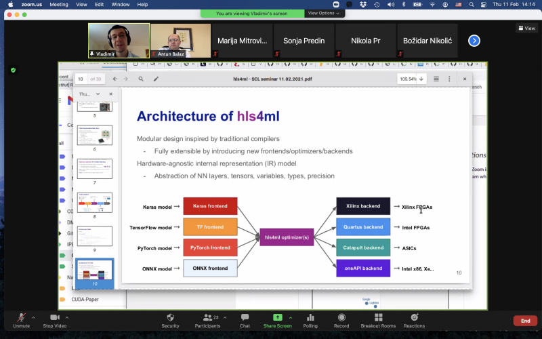Click menu bar clock Thu 11 Feb 14:14
542x339 pixels.
514,5
